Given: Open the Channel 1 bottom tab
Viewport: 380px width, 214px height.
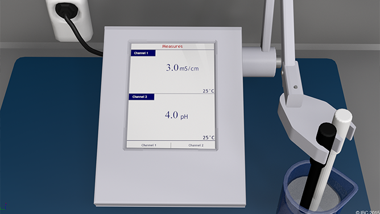Looking at the screenshot, I should (149, 145).
